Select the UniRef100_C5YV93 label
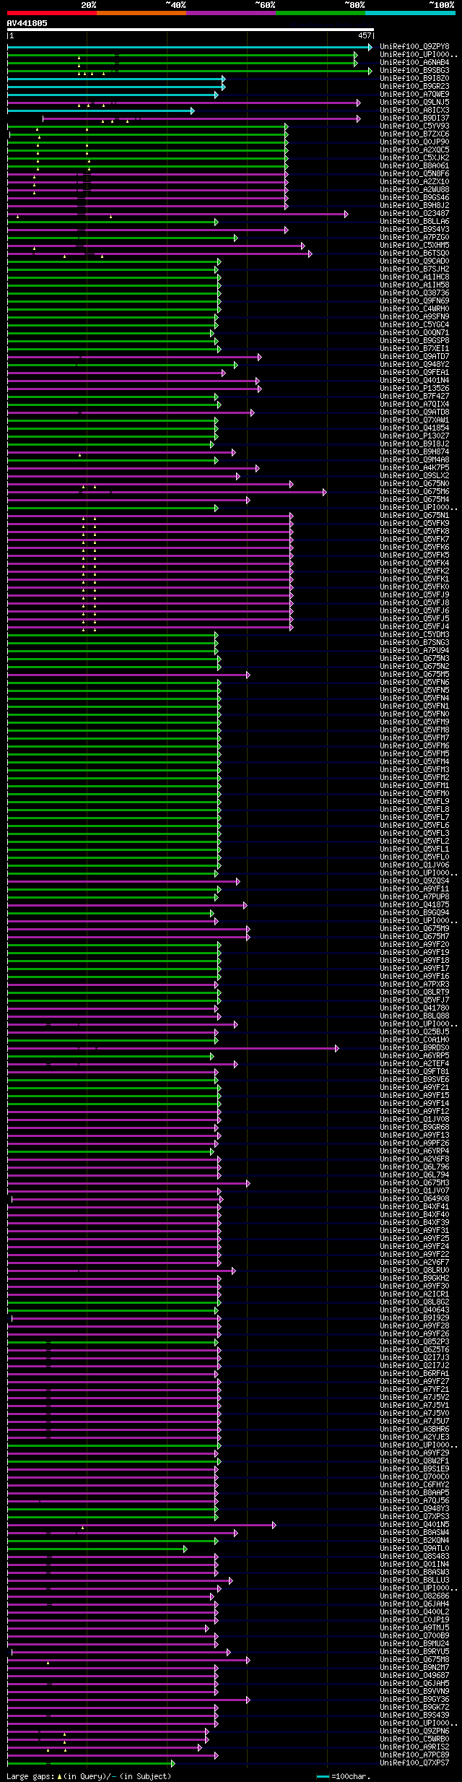The height and width of the screenshot is (1782, 462). click(414, 126)
